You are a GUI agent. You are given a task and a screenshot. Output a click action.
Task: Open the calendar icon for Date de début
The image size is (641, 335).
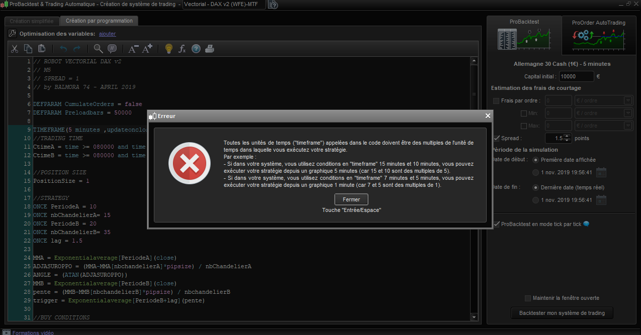pos(601,172)
